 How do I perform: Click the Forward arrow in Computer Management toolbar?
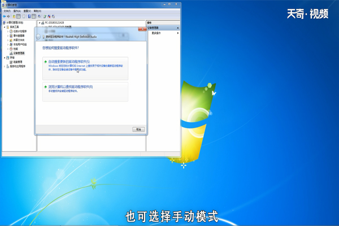(x=8, y=16)
